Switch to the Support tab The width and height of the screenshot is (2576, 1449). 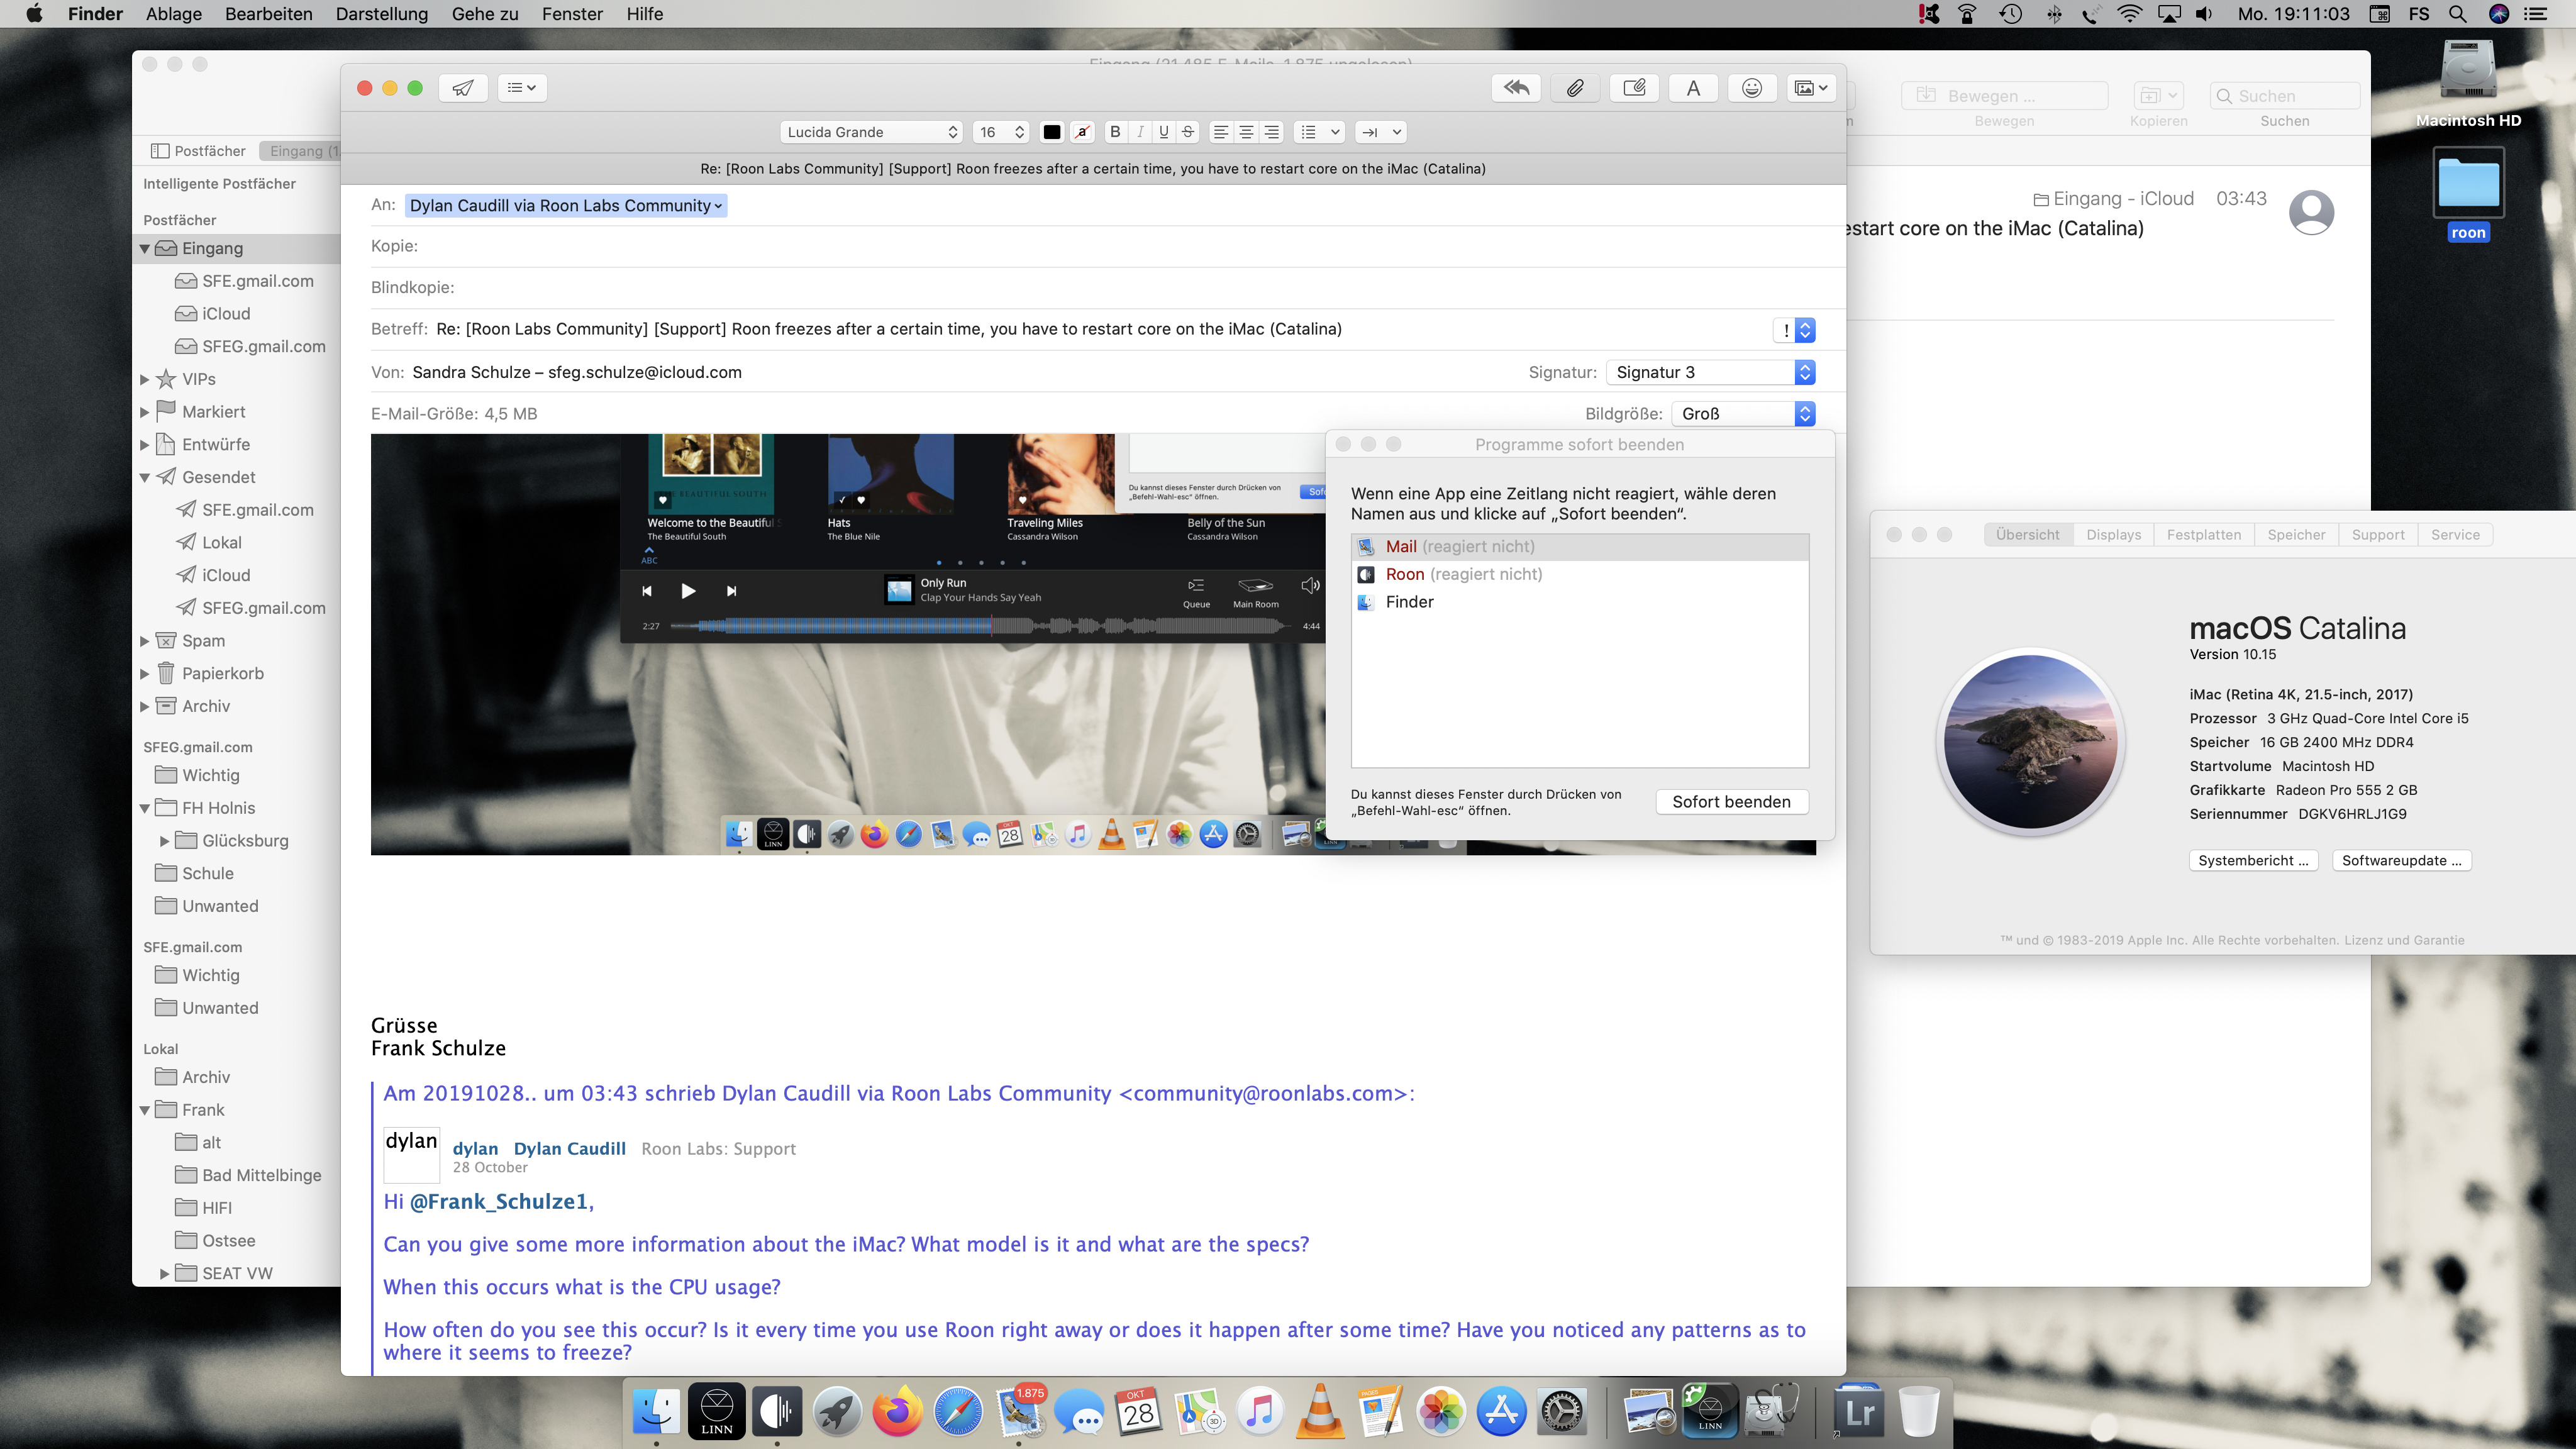coord(2378,535)
